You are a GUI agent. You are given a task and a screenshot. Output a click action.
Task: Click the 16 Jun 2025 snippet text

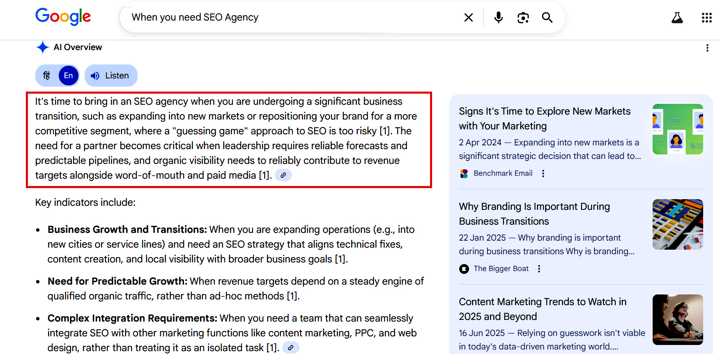pos(552,340)
